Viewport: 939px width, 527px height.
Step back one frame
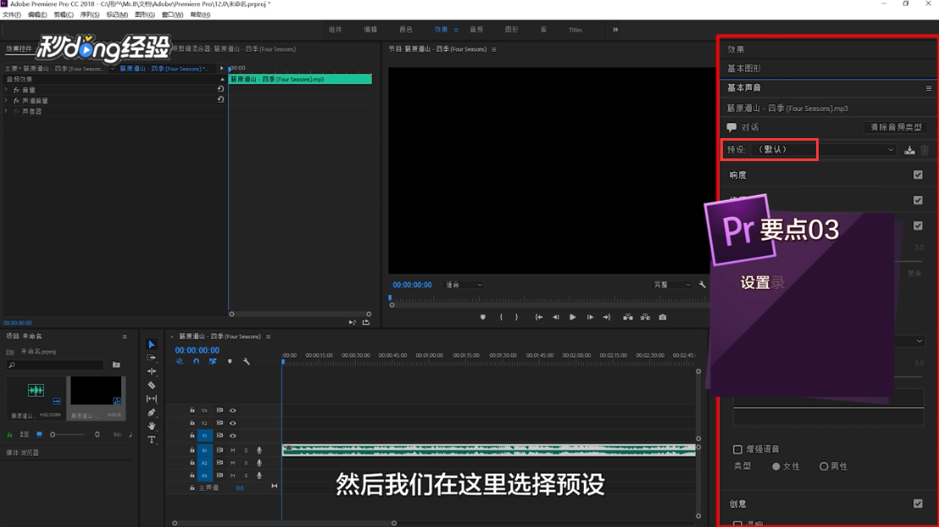click(556, 318)
